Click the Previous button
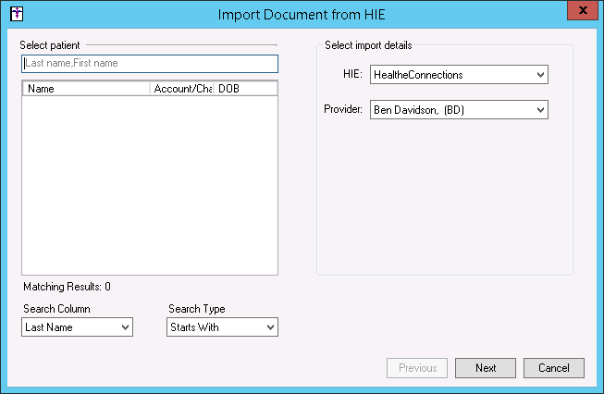Viewport: 604px width, 394px height. [x=417, y=368]
